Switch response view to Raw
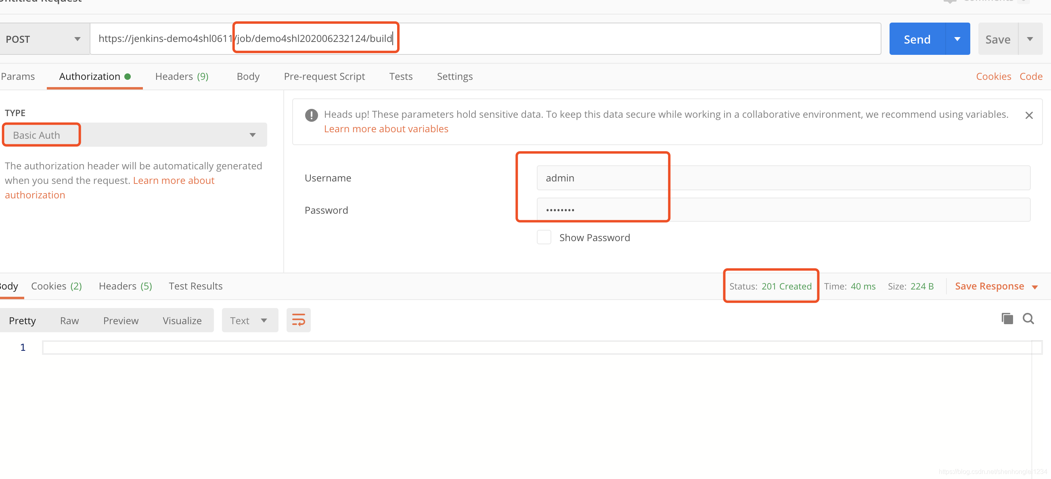Image resolution: width=1051 pixels, height=479 pixels. point(69,321)
